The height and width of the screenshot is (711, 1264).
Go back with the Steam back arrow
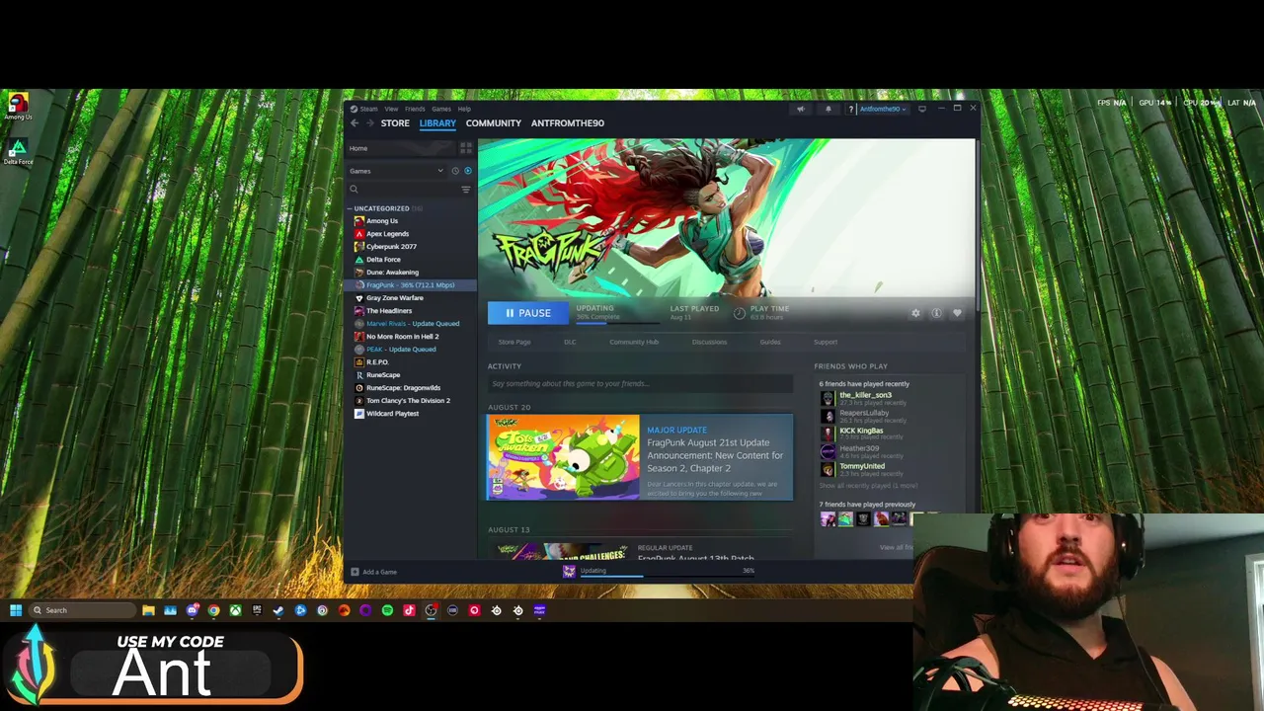[x=355, y=123]
